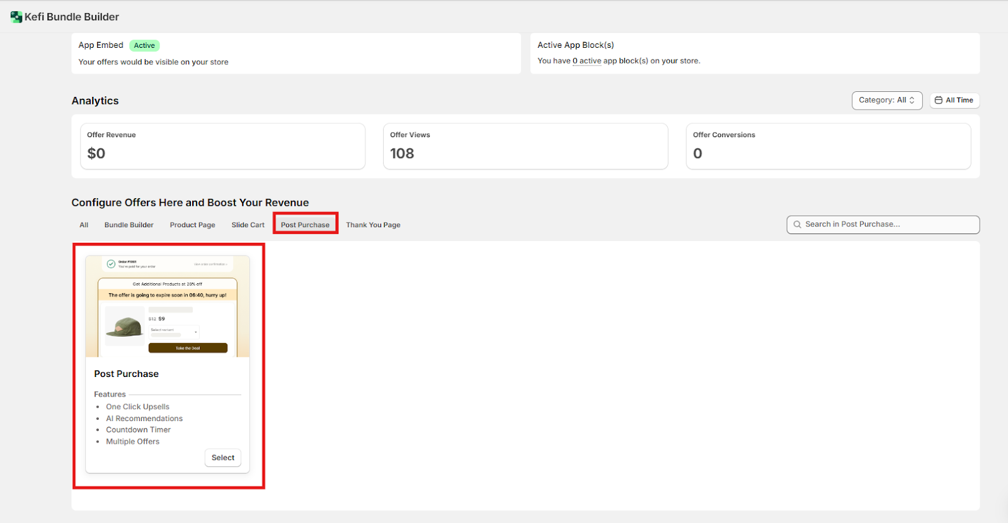Click the hat product image in the preview
This screenshot has width=1008, height=523.
point(125,327)
